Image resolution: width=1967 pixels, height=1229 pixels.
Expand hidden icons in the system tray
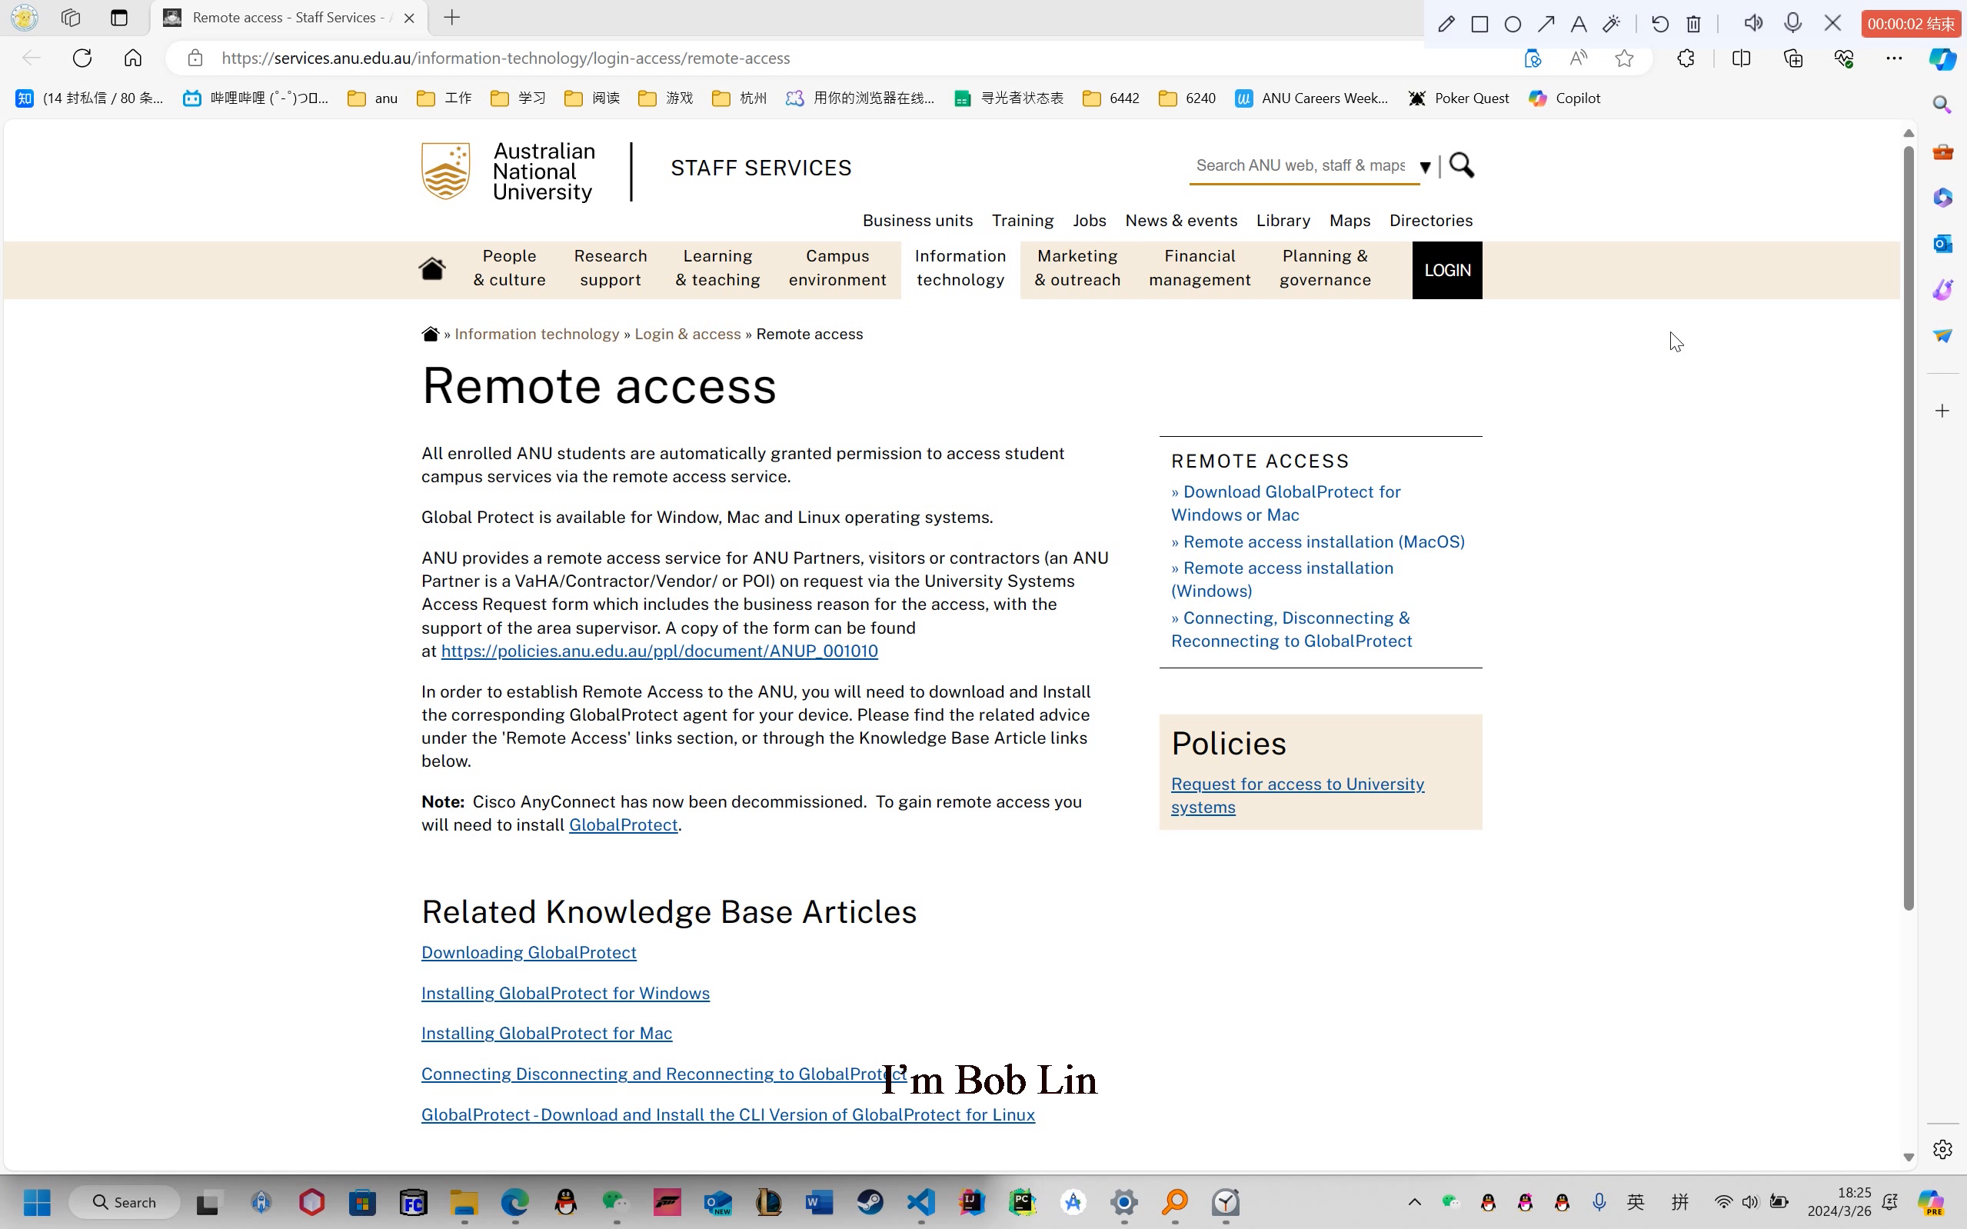point(1413,1201)
